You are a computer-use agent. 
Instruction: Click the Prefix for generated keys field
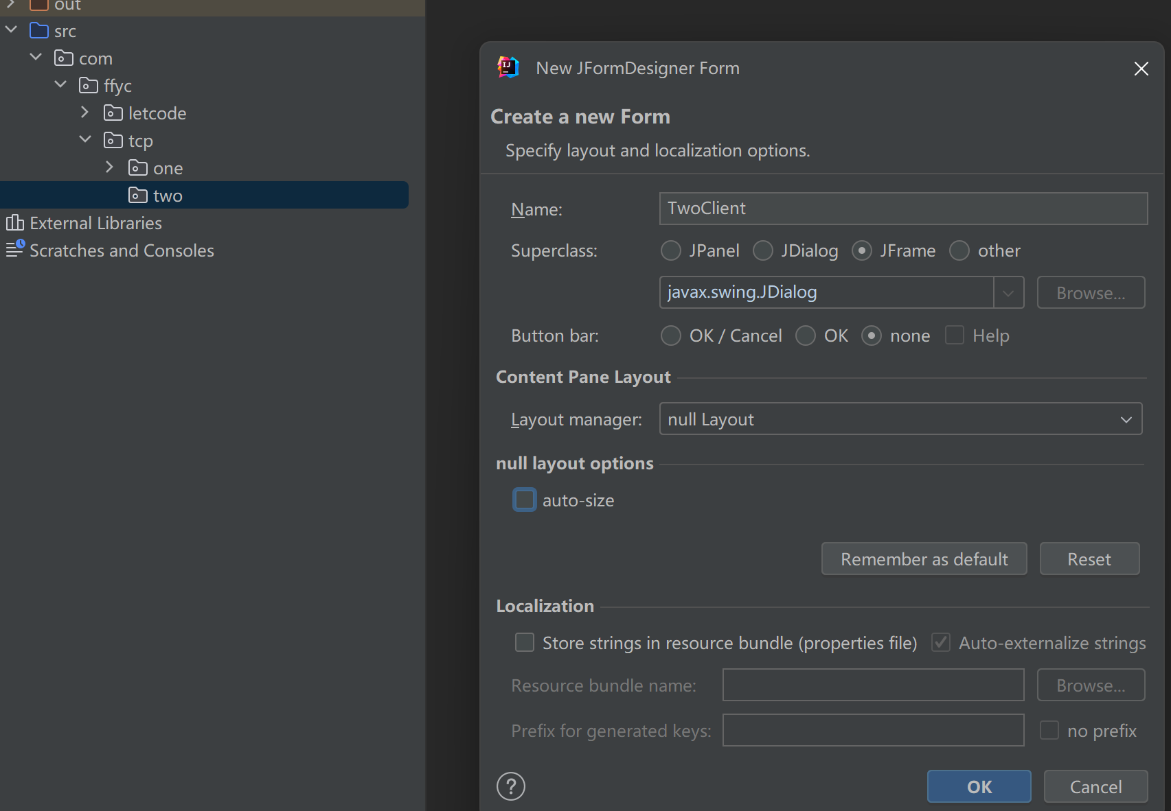[873, 730]
